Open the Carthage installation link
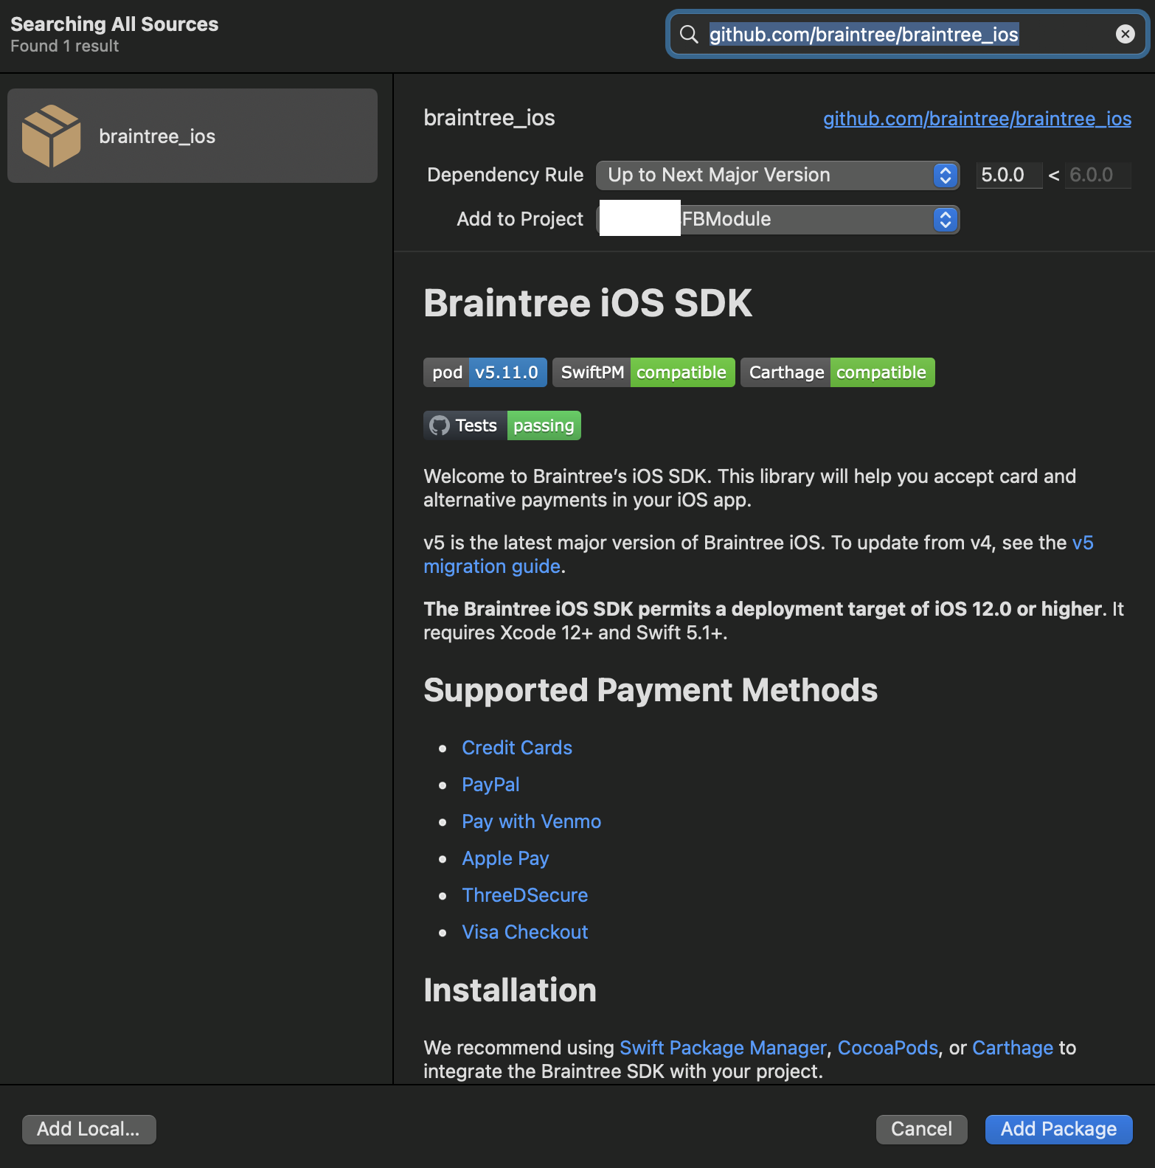The height and width of the screenshot is (1168, 1155). tap(1013, 1048)
